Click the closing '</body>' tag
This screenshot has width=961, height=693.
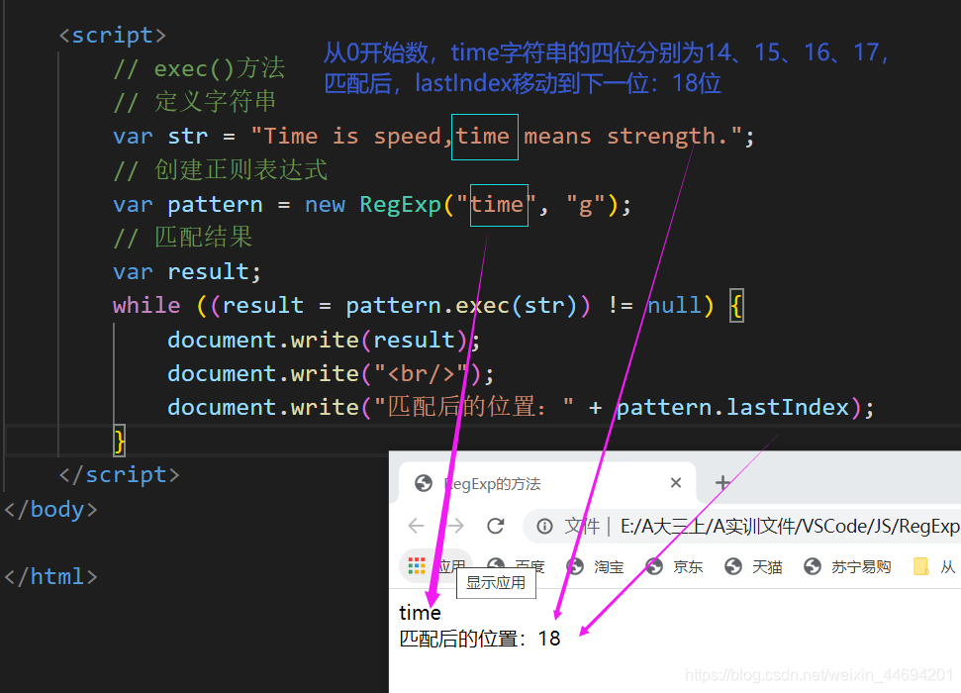tap(50, 509)
